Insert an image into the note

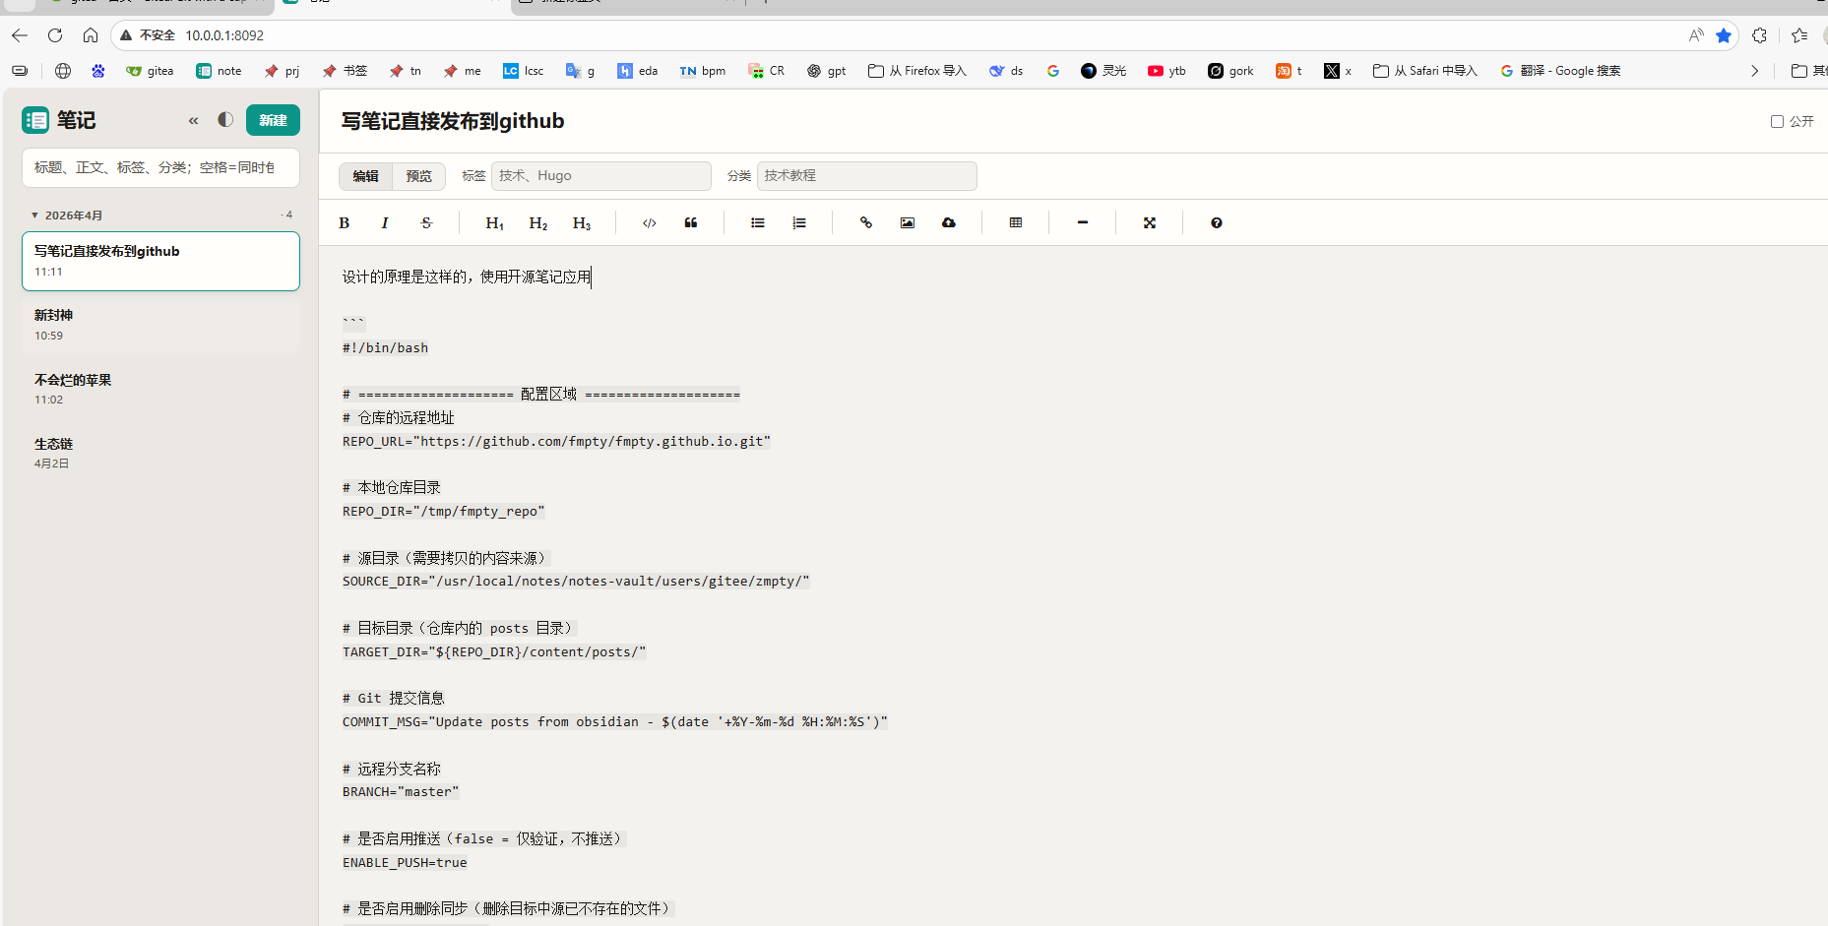908,223
